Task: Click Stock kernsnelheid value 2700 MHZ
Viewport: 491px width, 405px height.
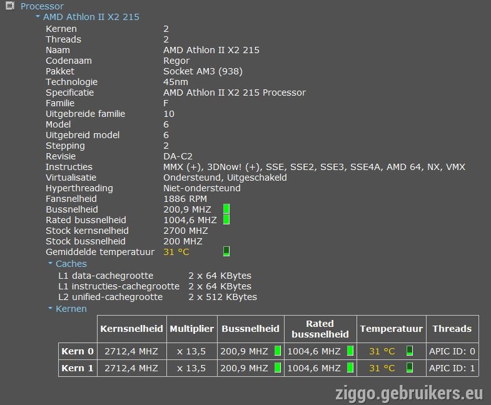Action: point(186,231)
